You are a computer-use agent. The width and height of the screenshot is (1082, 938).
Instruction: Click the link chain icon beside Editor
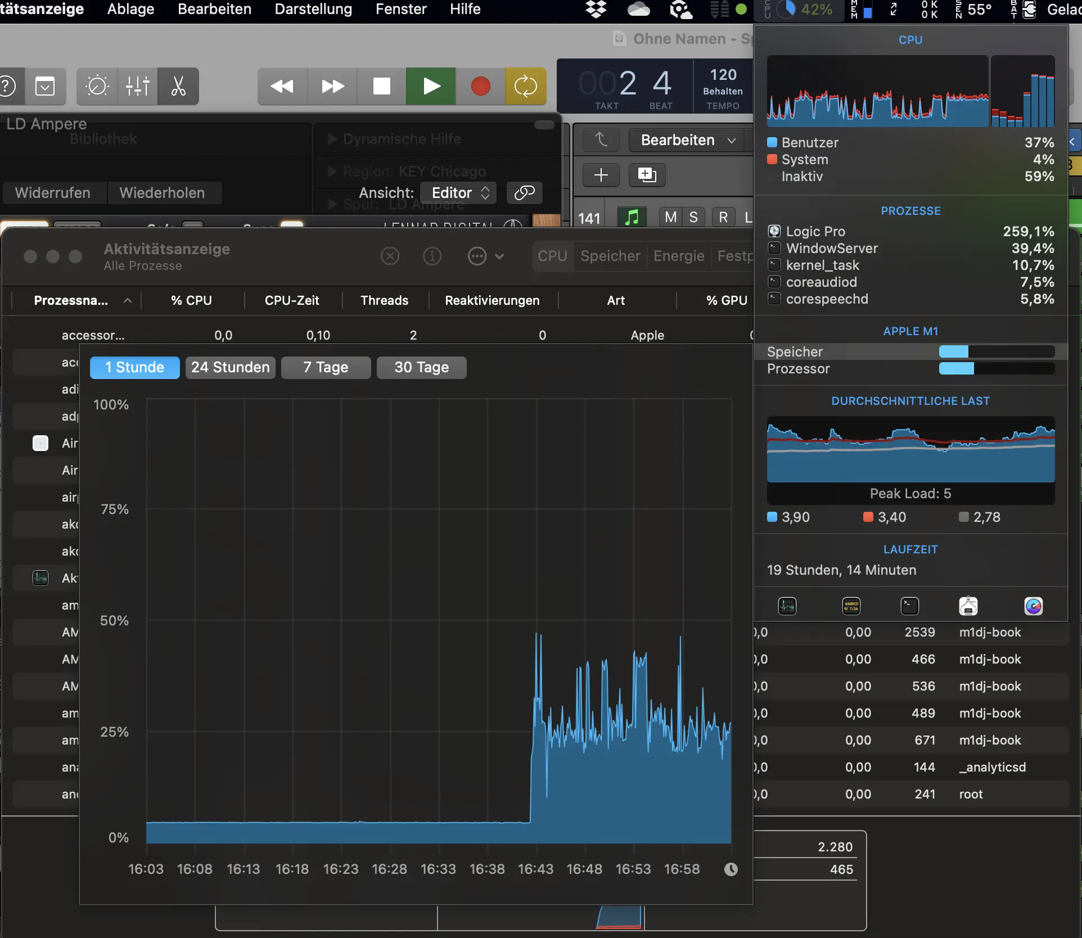pos(524,193)
